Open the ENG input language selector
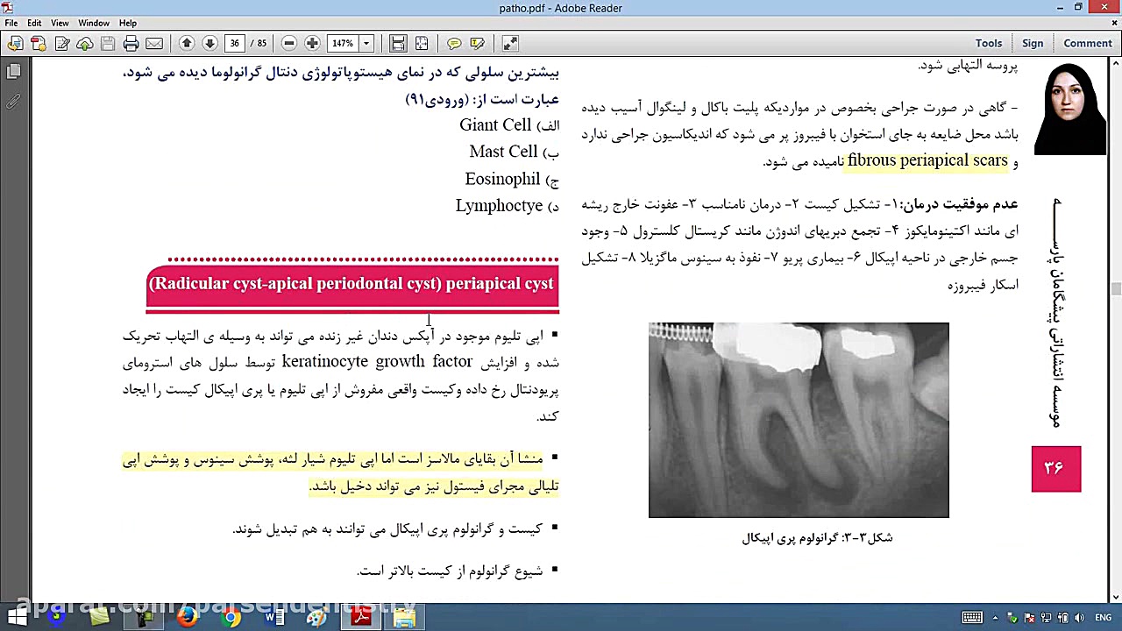 click(x=1103, y=618)
